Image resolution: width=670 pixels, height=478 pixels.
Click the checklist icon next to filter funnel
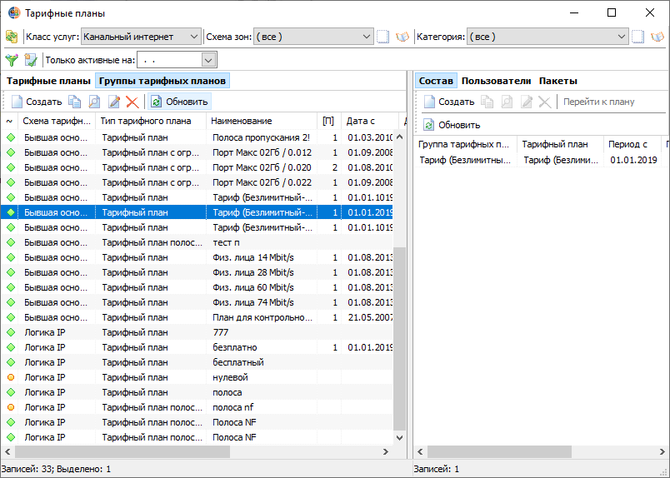[31, 60]
